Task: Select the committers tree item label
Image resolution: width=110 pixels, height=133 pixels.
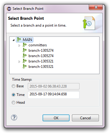Action: pyautogui.click(x=38, y=45)
